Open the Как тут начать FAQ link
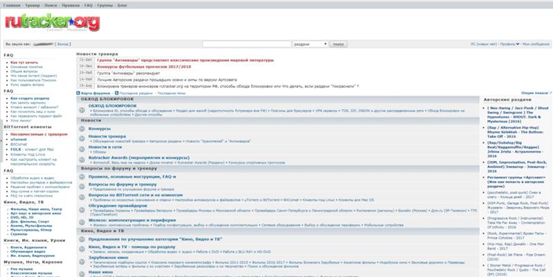 [x=24, y=62]
